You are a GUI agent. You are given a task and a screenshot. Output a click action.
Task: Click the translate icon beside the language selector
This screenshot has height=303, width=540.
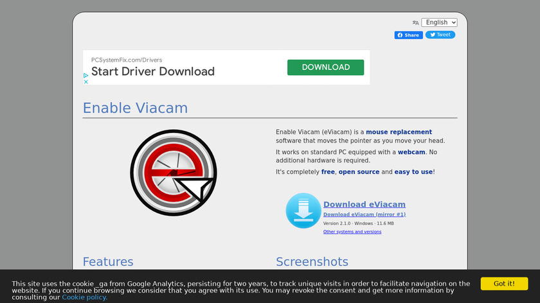click(x=415, y=22)
